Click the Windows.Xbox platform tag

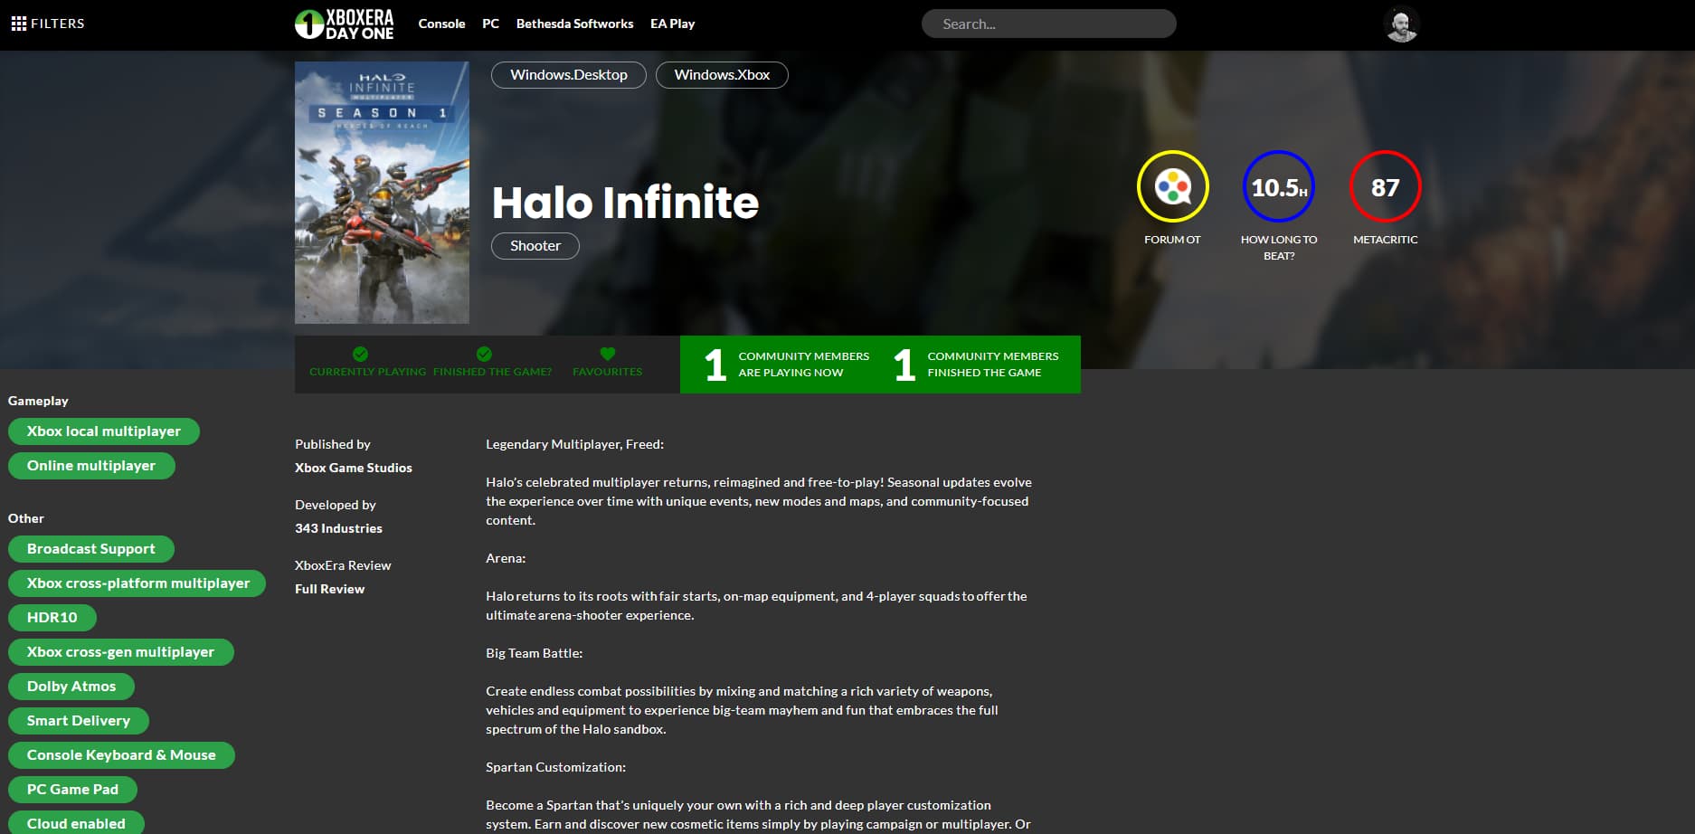[x=721, y=75]
